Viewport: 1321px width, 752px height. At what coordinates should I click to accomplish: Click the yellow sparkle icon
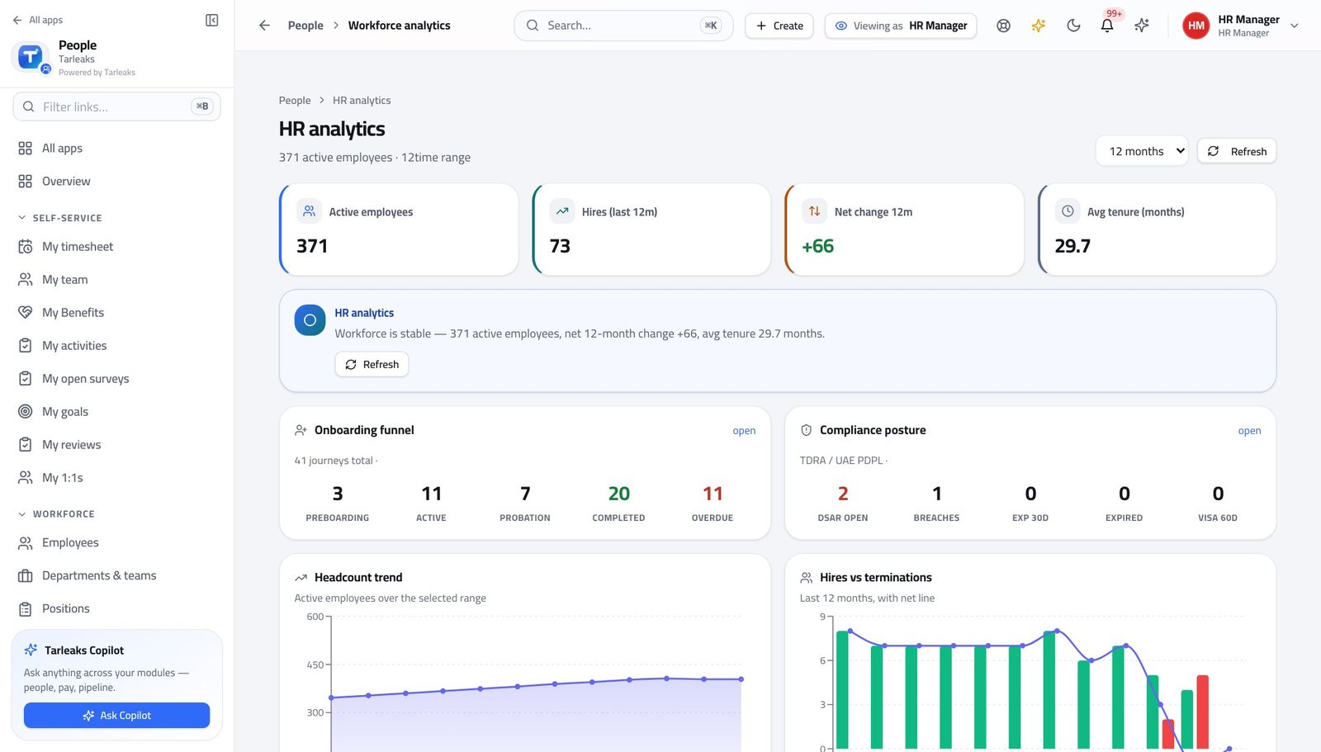pos(1039,26)
